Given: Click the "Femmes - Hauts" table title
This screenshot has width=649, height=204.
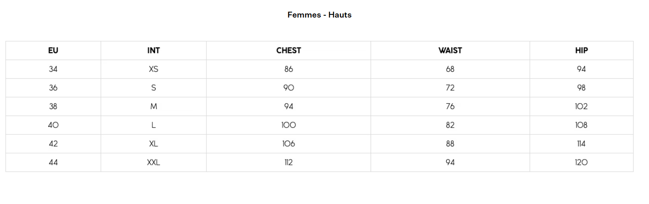Looking at the screenshot, I should click(319, 15).
